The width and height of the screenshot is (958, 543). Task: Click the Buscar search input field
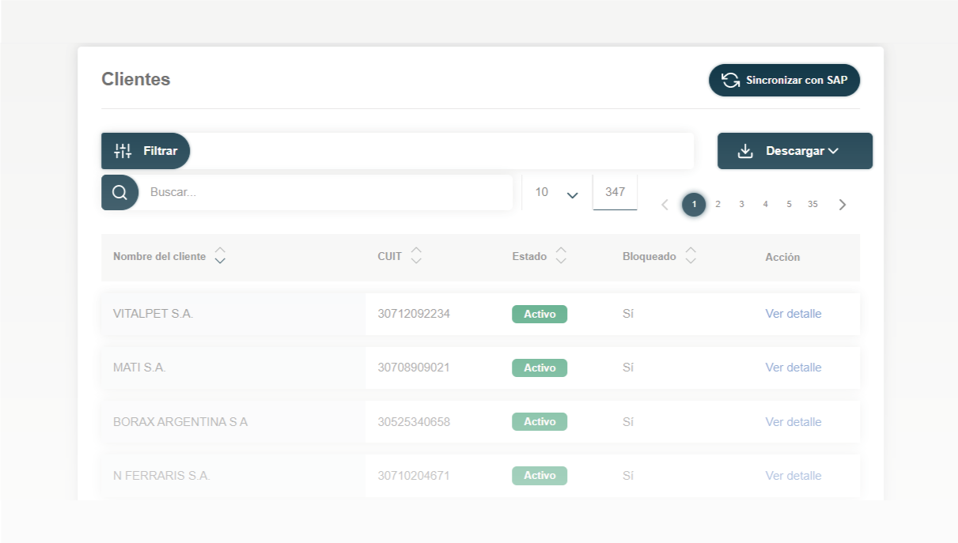tap(324, 193)
